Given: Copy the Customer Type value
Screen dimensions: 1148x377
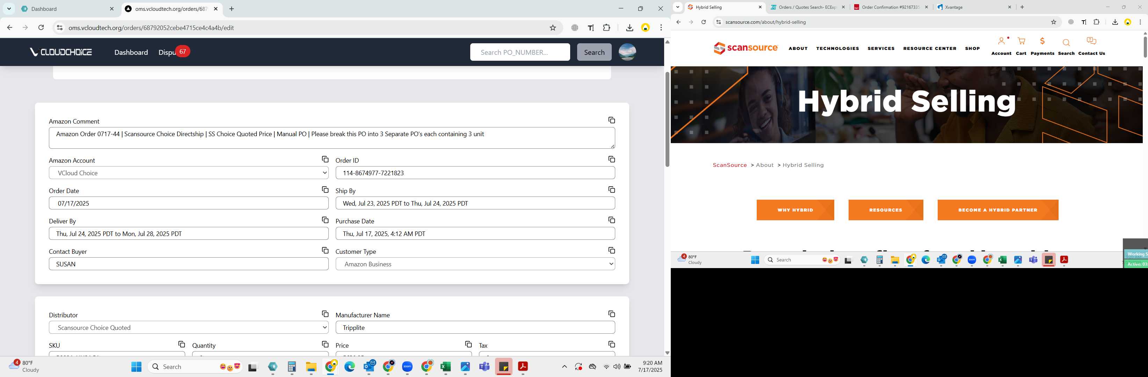Looking at the screenshot, I should pyautogui.click(x=611, y=251).
